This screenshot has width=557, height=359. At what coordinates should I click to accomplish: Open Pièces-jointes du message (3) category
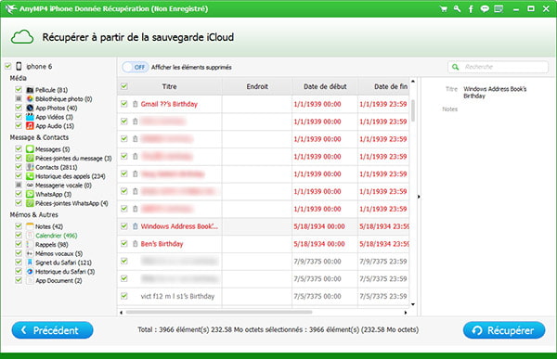pos(73,159)
